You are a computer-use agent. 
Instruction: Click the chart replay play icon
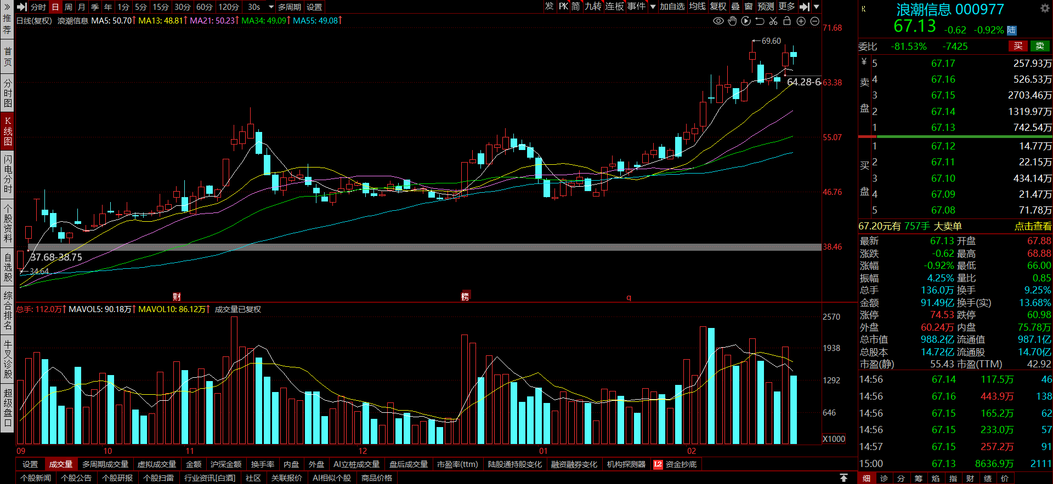pos(746,21)
